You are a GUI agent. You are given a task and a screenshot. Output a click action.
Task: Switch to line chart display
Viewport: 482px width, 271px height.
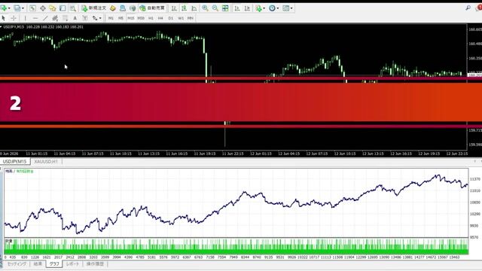pos(194,8)
